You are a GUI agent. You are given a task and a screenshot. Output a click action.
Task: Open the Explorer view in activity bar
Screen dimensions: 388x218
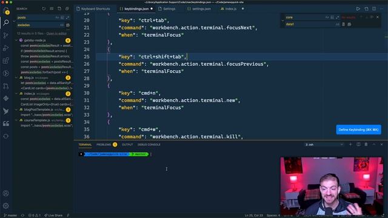[x=6, y=11]
